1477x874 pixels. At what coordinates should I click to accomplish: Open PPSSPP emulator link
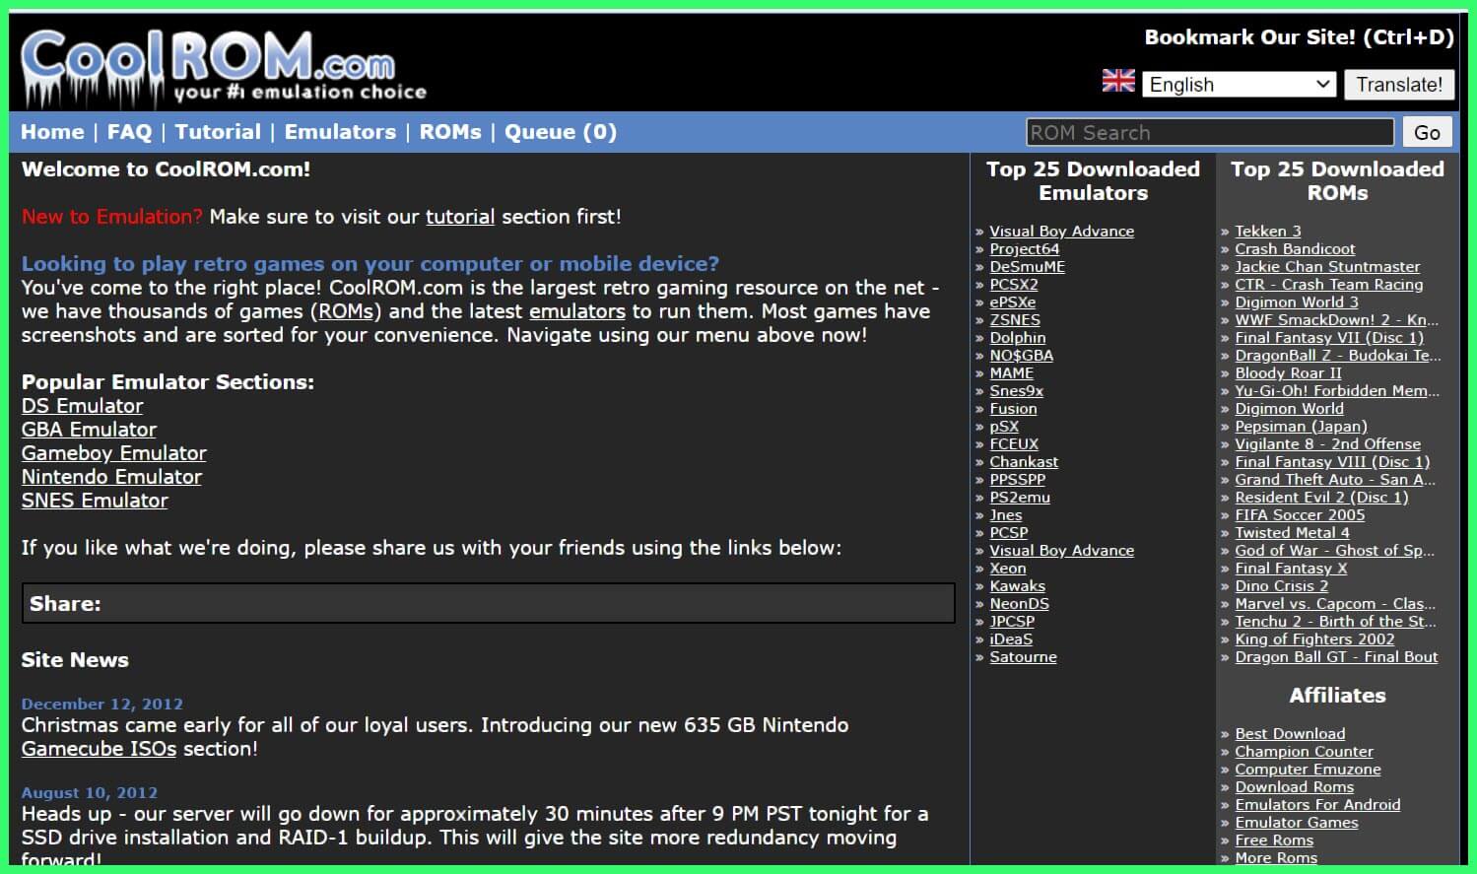[x=1018, y=480]
